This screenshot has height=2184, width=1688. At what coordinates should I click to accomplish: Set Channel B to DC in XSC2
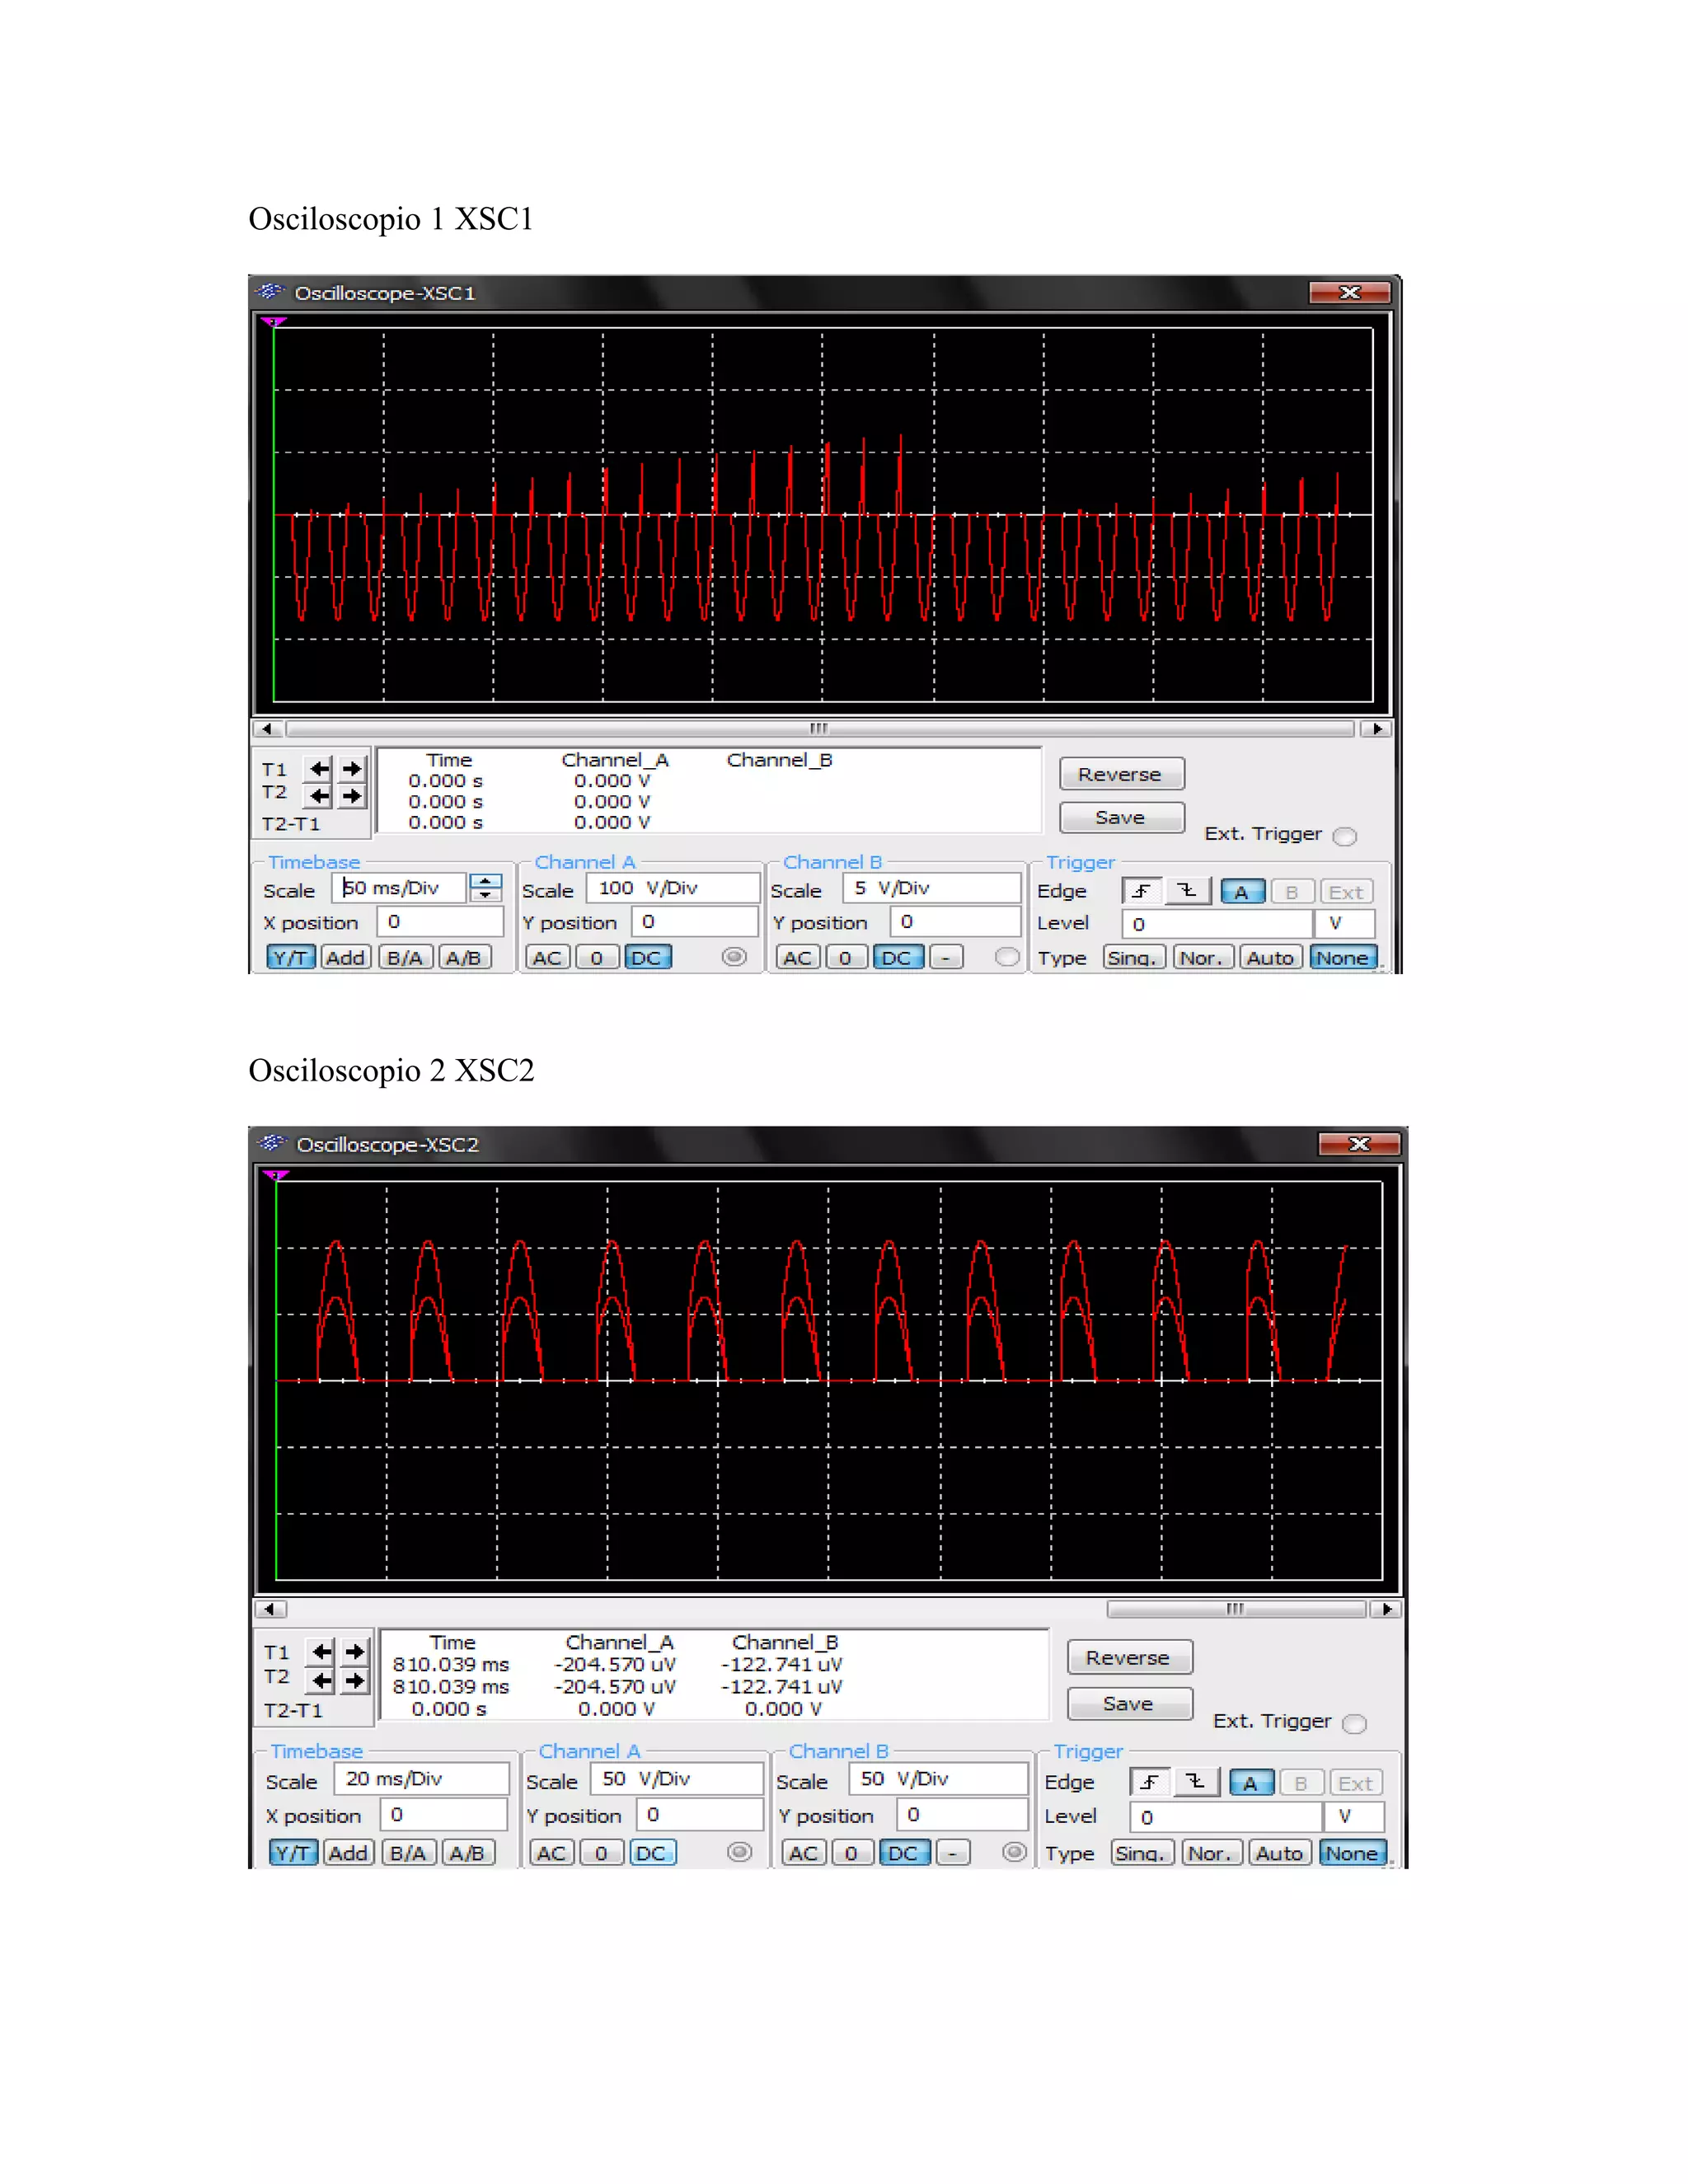tap(903, 1853)
